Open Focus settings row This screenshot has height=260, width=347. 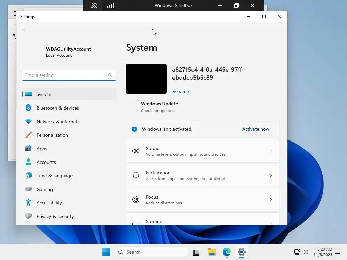203,200
